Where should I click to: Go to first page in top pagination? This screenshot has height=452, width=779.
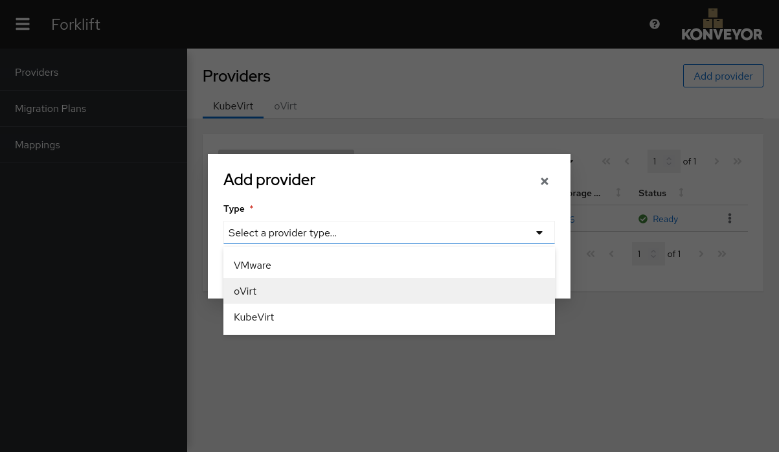click(606, 161)
